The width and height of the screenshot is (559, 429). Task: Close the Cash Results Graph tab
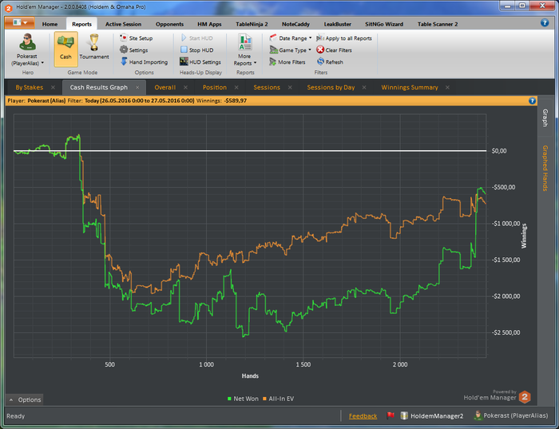(137, 87)
